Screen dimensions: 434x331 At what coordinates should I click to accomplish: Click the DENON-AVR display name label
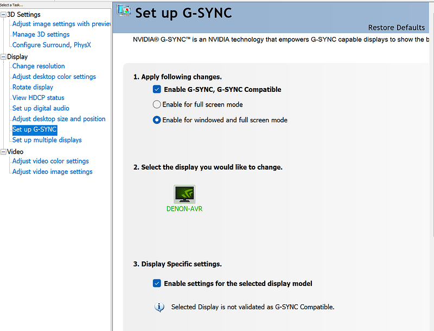tap(184, 209)
